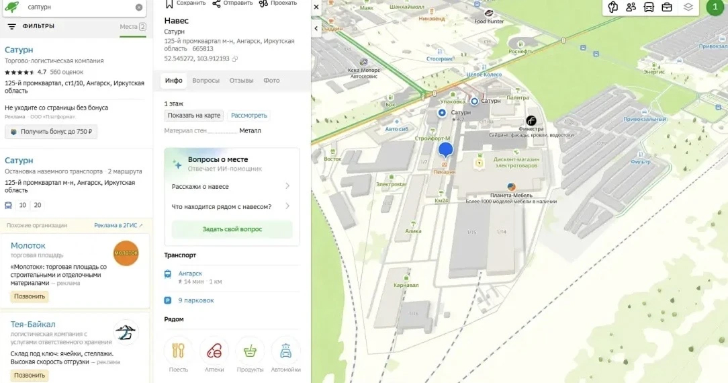The height and width of the screenshot is (383, 728).
Task: Collapse the side panel with the arrow
Action: point(317,28)
